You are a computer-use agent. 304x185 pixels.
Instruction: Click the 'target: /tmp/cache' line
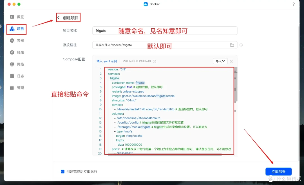(x=129, y=136)
